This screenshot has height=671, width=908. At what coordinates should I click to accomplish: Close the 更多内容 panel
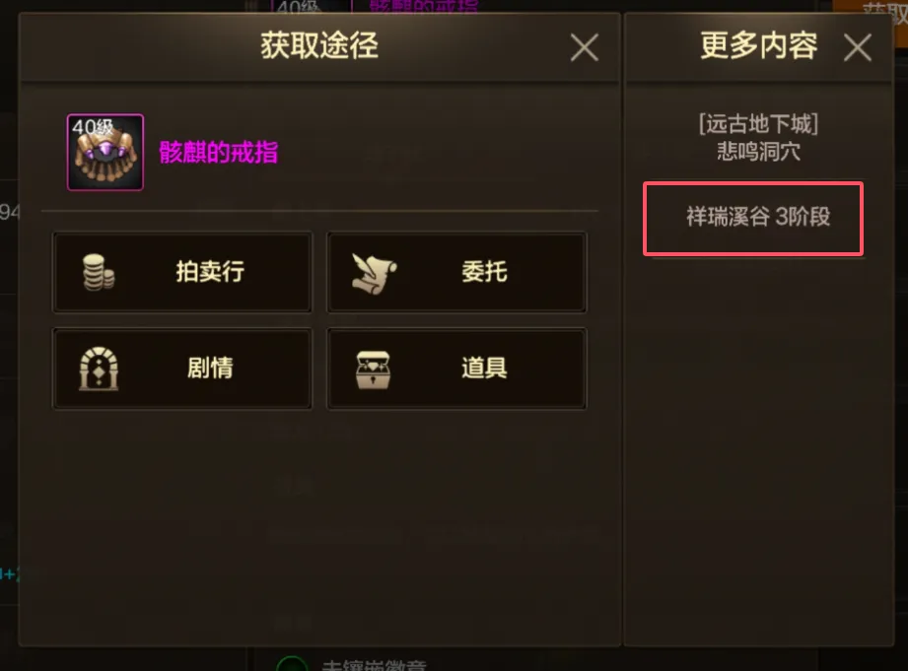click(x=858, y=47)
